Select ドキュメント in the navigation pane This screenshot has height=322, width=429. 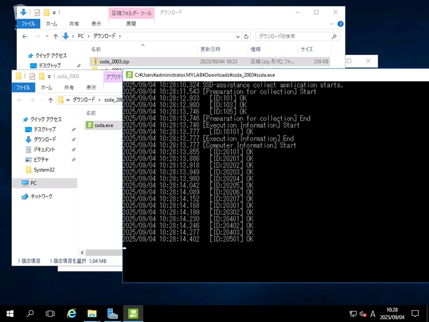coord(44,149)
